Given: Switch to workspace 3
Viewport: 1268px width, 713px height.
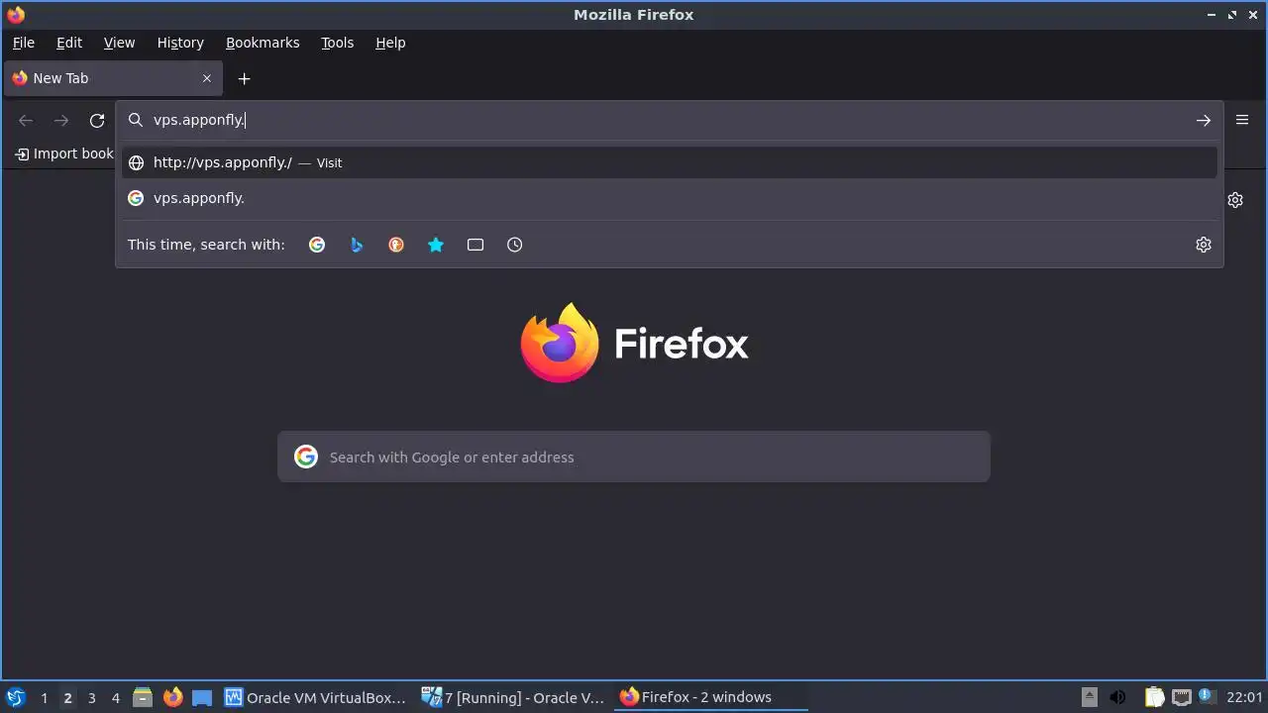Looking at the screenshot, I should 91,697.
